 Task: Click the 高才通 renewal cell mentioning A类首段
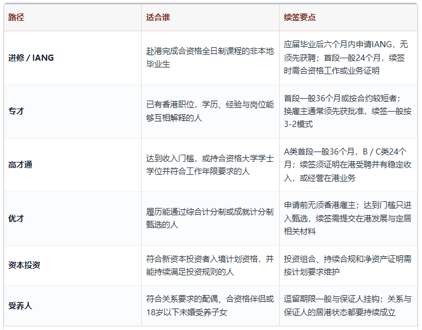348,165
